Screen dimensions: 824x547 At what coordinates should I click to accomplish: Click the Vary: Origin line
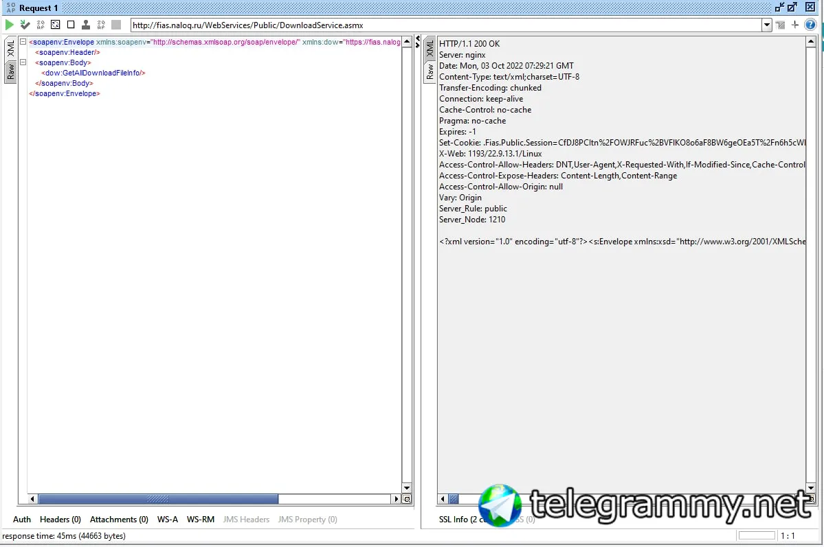click(460, 198)
